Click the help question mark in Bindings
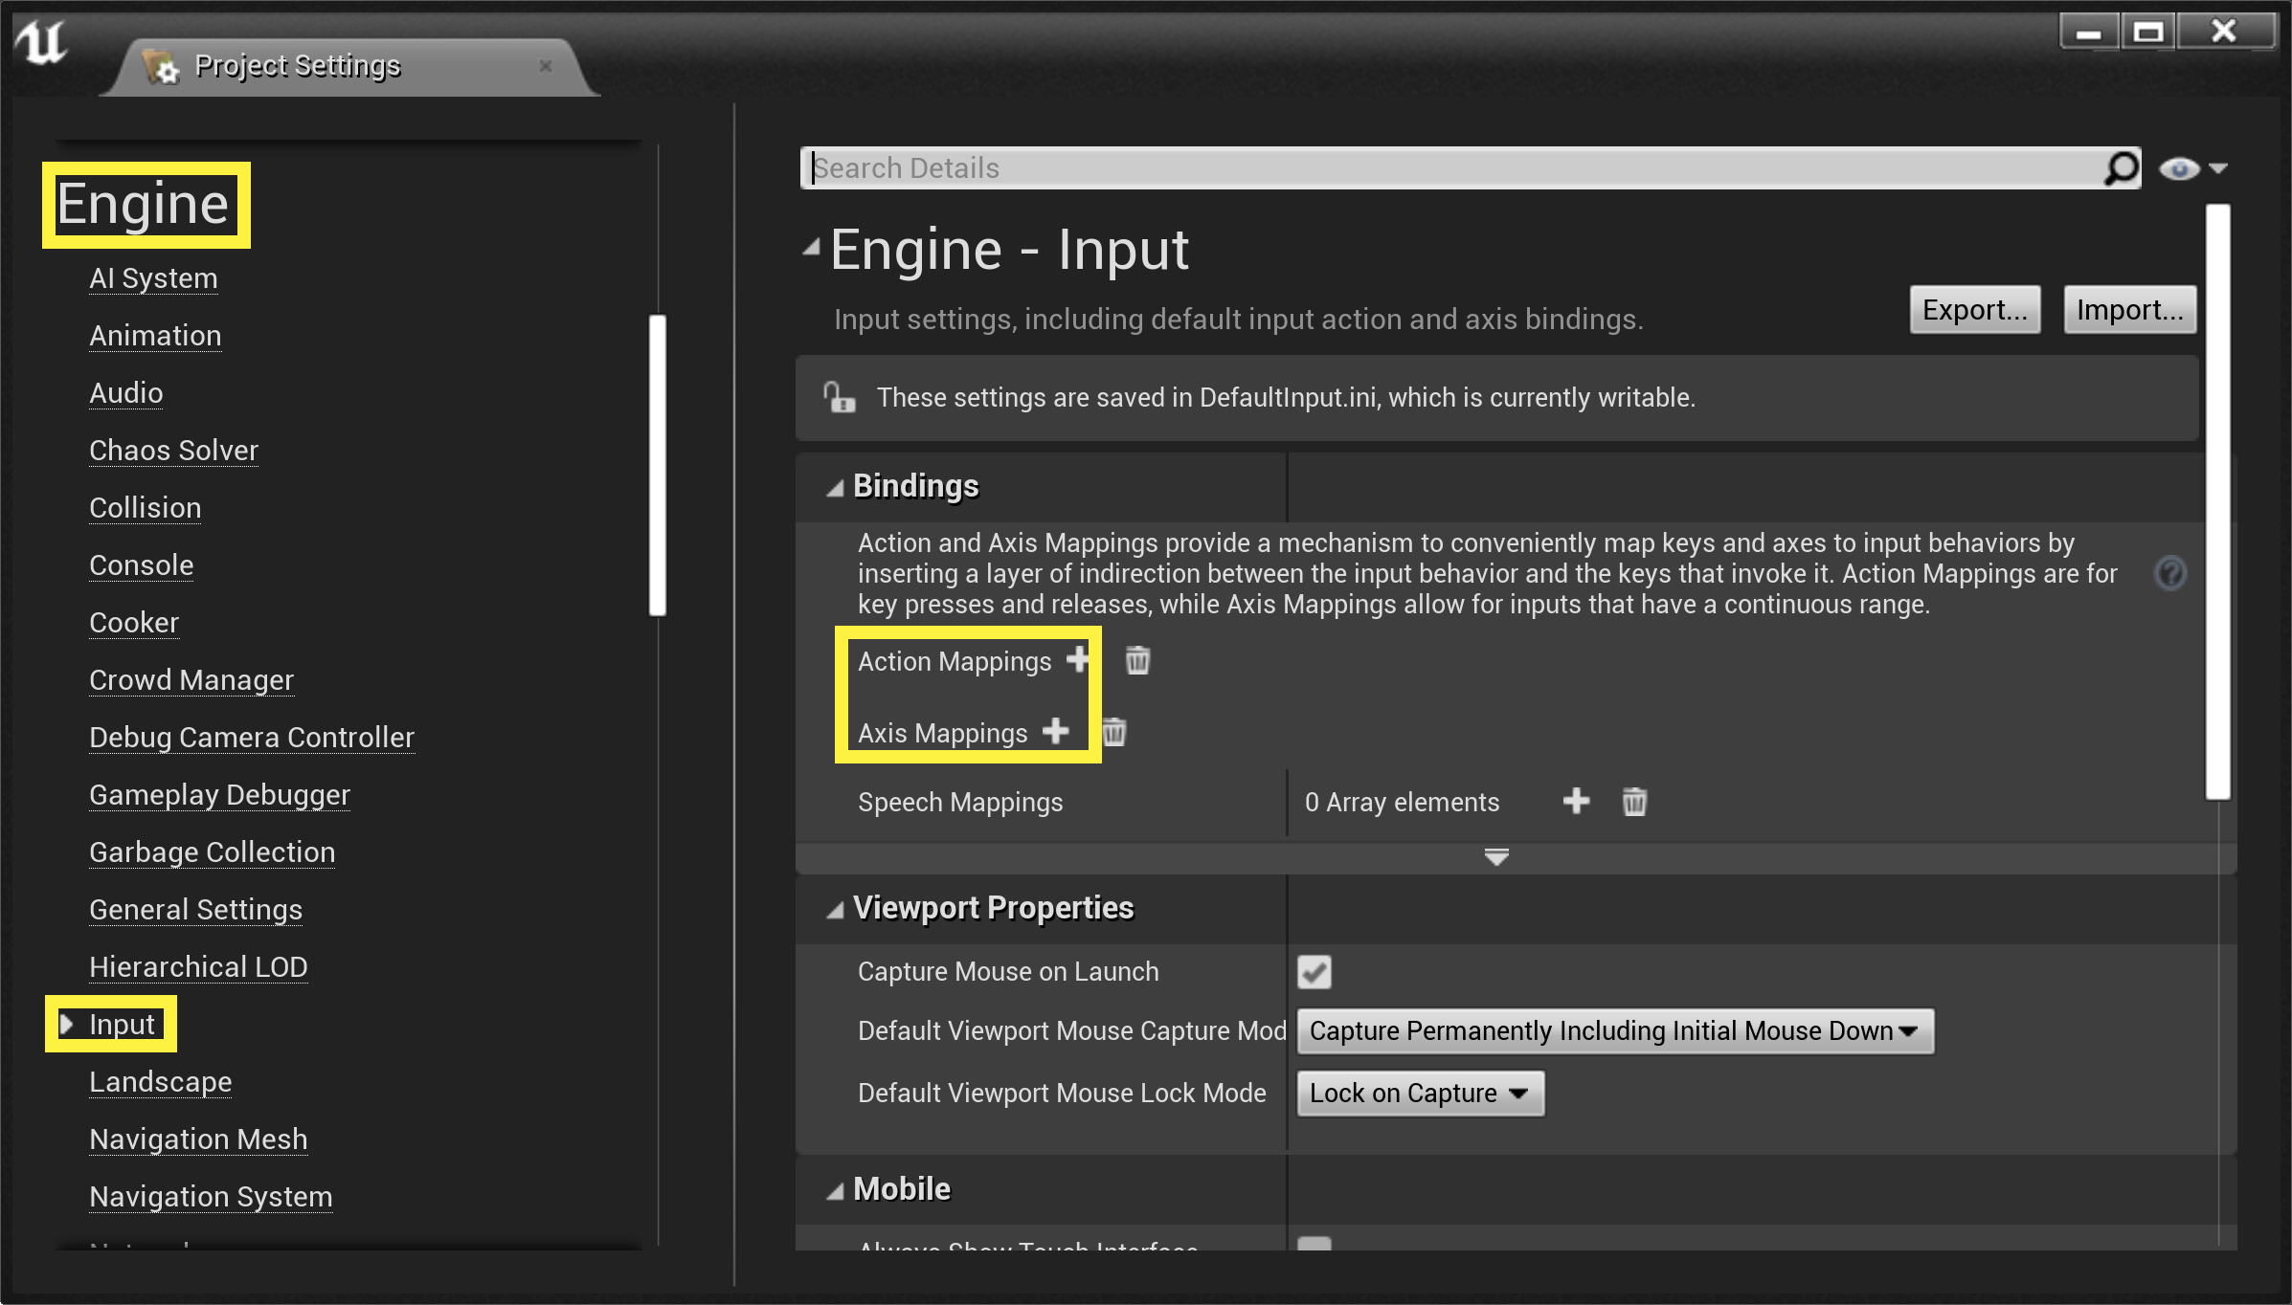This screenshot has height=1305, width=2292. point(2170,573)
